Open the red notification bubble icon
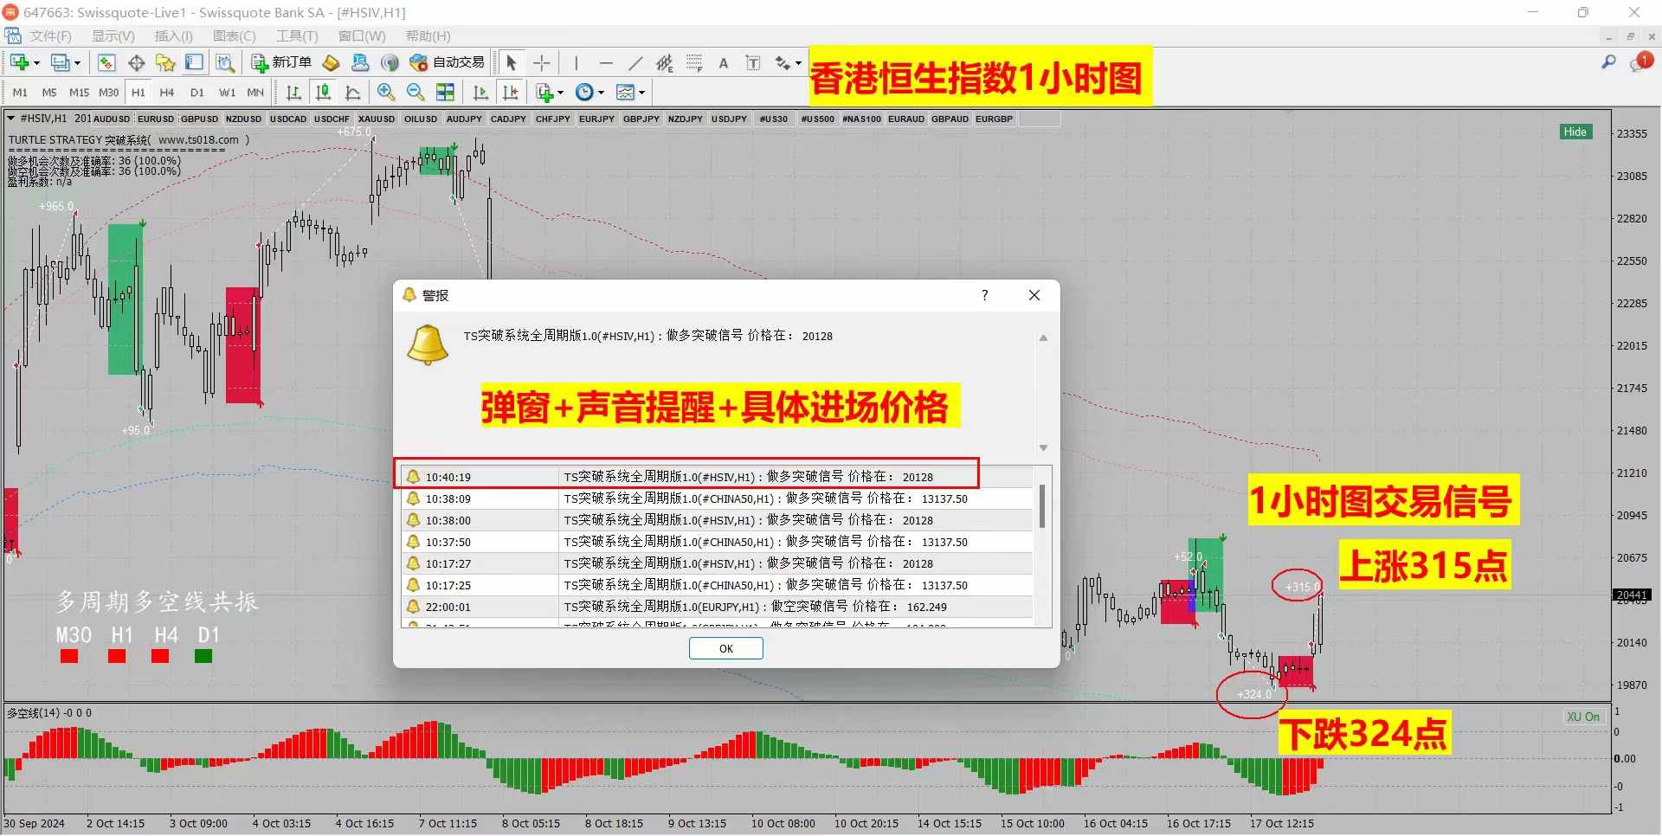1662x836 pixels. click(x=1641, y=62)
